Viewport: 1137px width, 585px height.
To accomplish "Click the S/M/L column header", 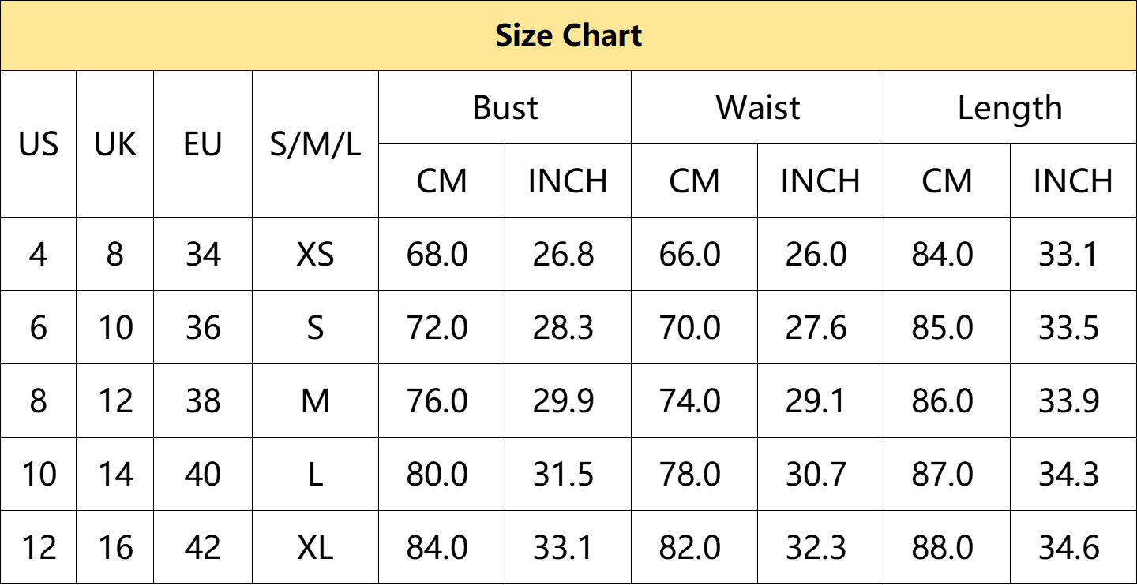I will click(315, 144).
